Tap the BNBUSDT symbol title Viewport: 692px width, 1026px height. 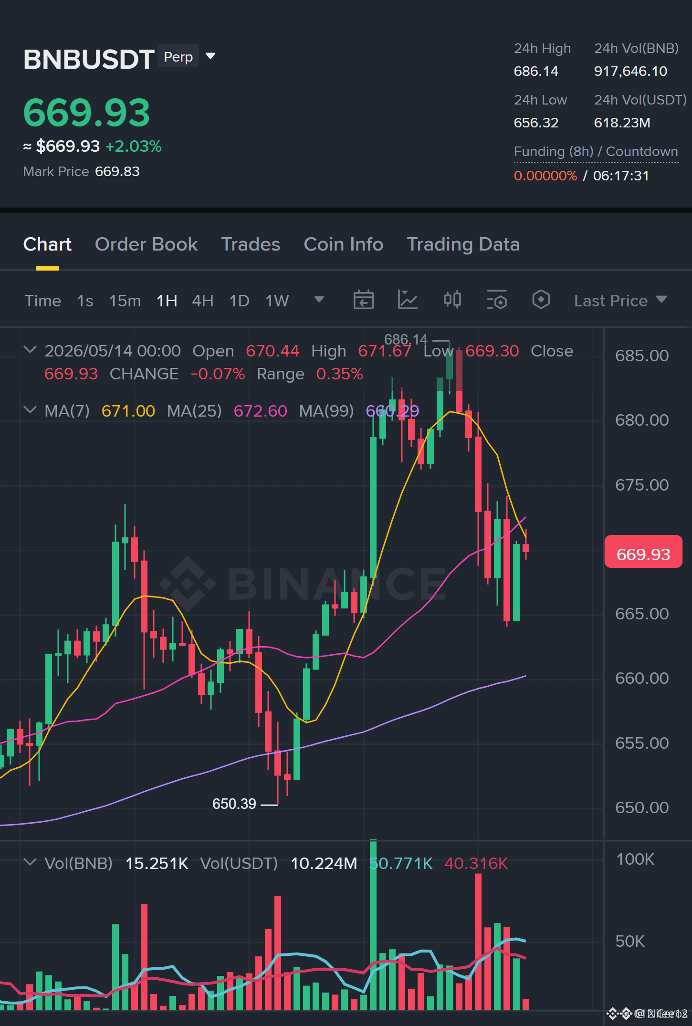pos(89,59)
